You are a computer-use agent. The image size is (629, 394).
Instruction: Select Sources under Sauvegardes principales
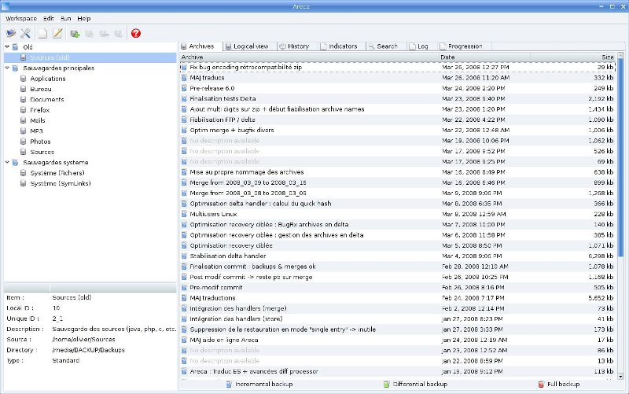tap(42, 152)
